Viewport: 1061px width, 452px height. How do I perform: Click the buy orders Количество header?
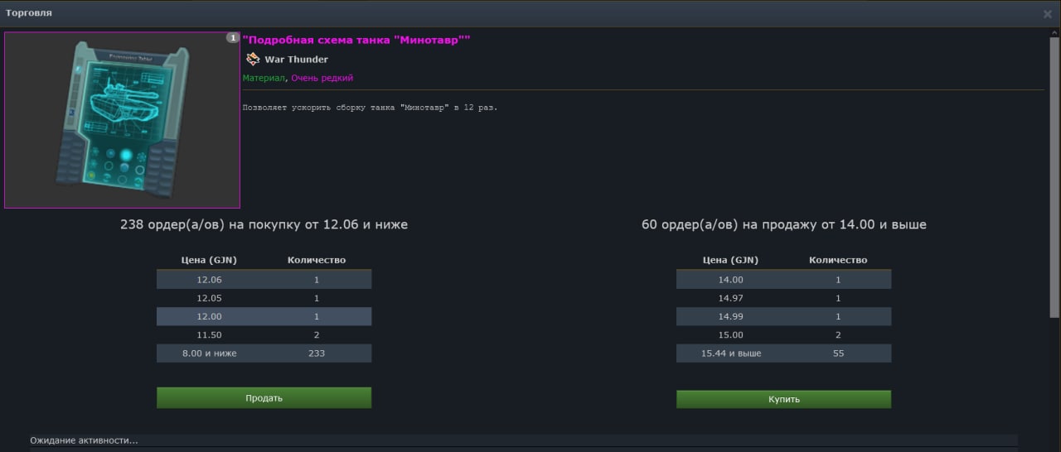click(x=317, y=260)
